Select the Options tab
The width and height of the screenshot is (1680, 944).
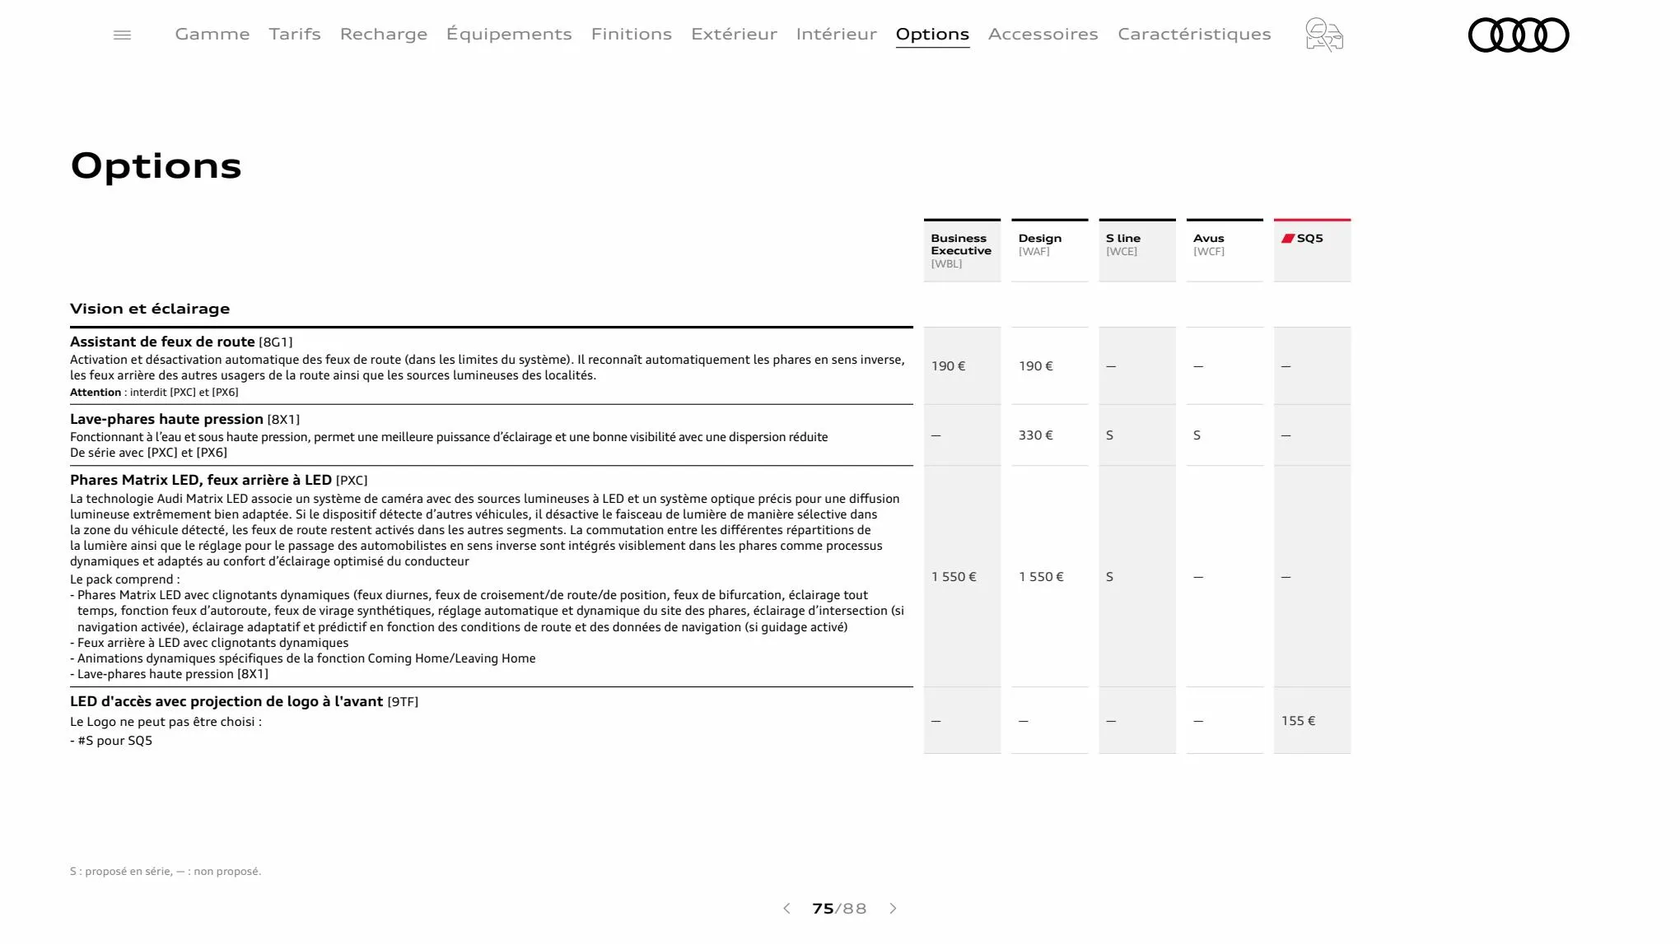point(932,34)
